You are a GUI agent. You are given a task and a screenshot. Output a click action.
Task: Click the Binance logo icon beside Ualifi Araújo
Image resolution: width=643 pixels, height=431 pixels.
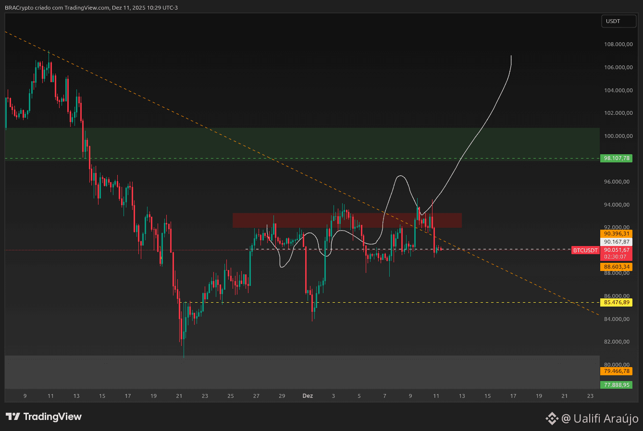coord(552,419)
